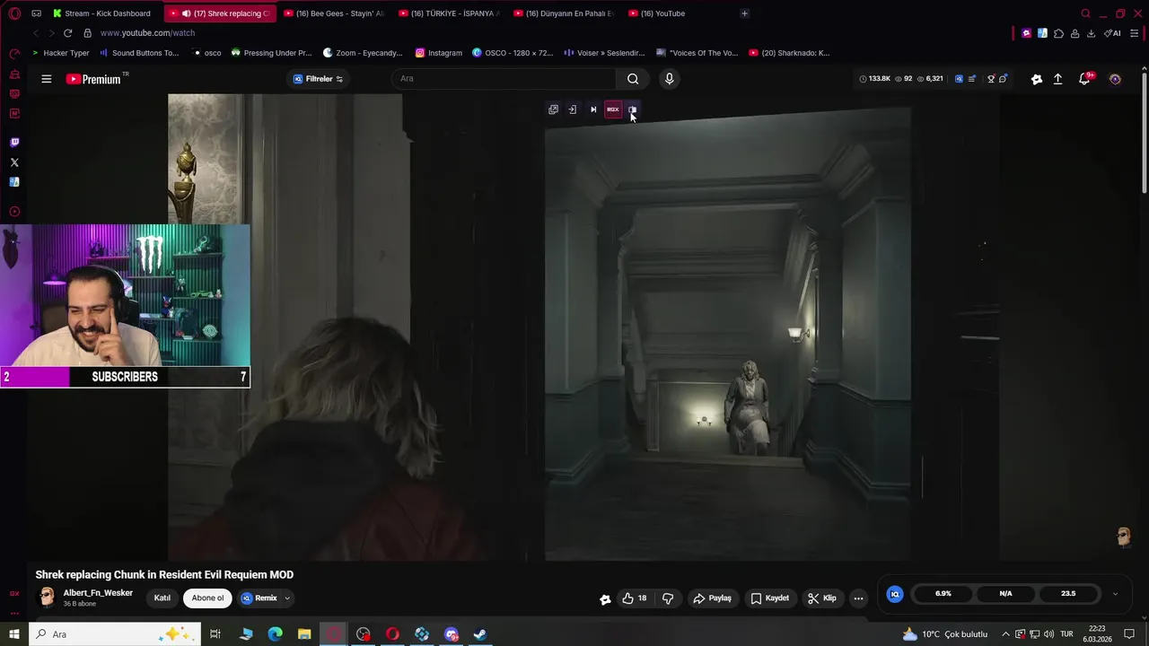Open the upload arrow icon in YouTube header
The height and width of the screenshot is (646, 1149).
coord(1057,79)
